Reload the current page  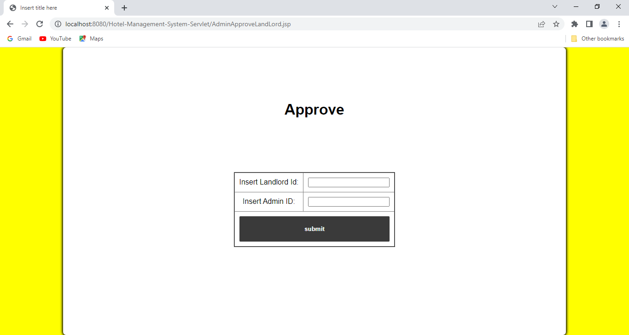[x=40, y=24]
